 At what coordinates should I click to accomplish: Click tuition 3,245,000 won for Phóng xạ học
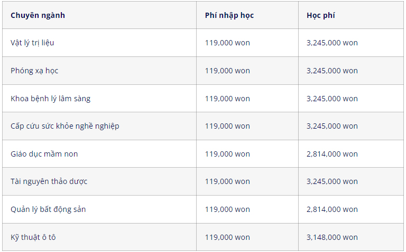pos(332,71)
